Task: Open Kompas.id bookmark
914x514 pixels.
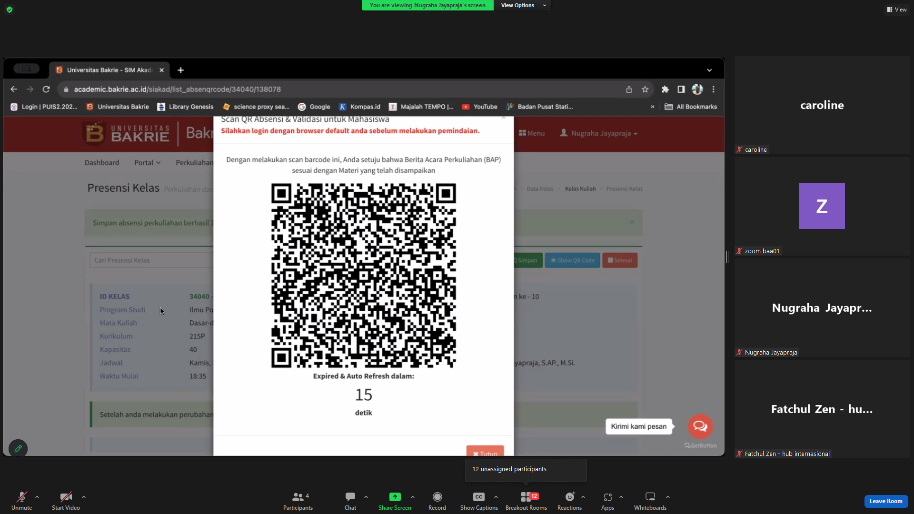Action: tap(360, 107)
